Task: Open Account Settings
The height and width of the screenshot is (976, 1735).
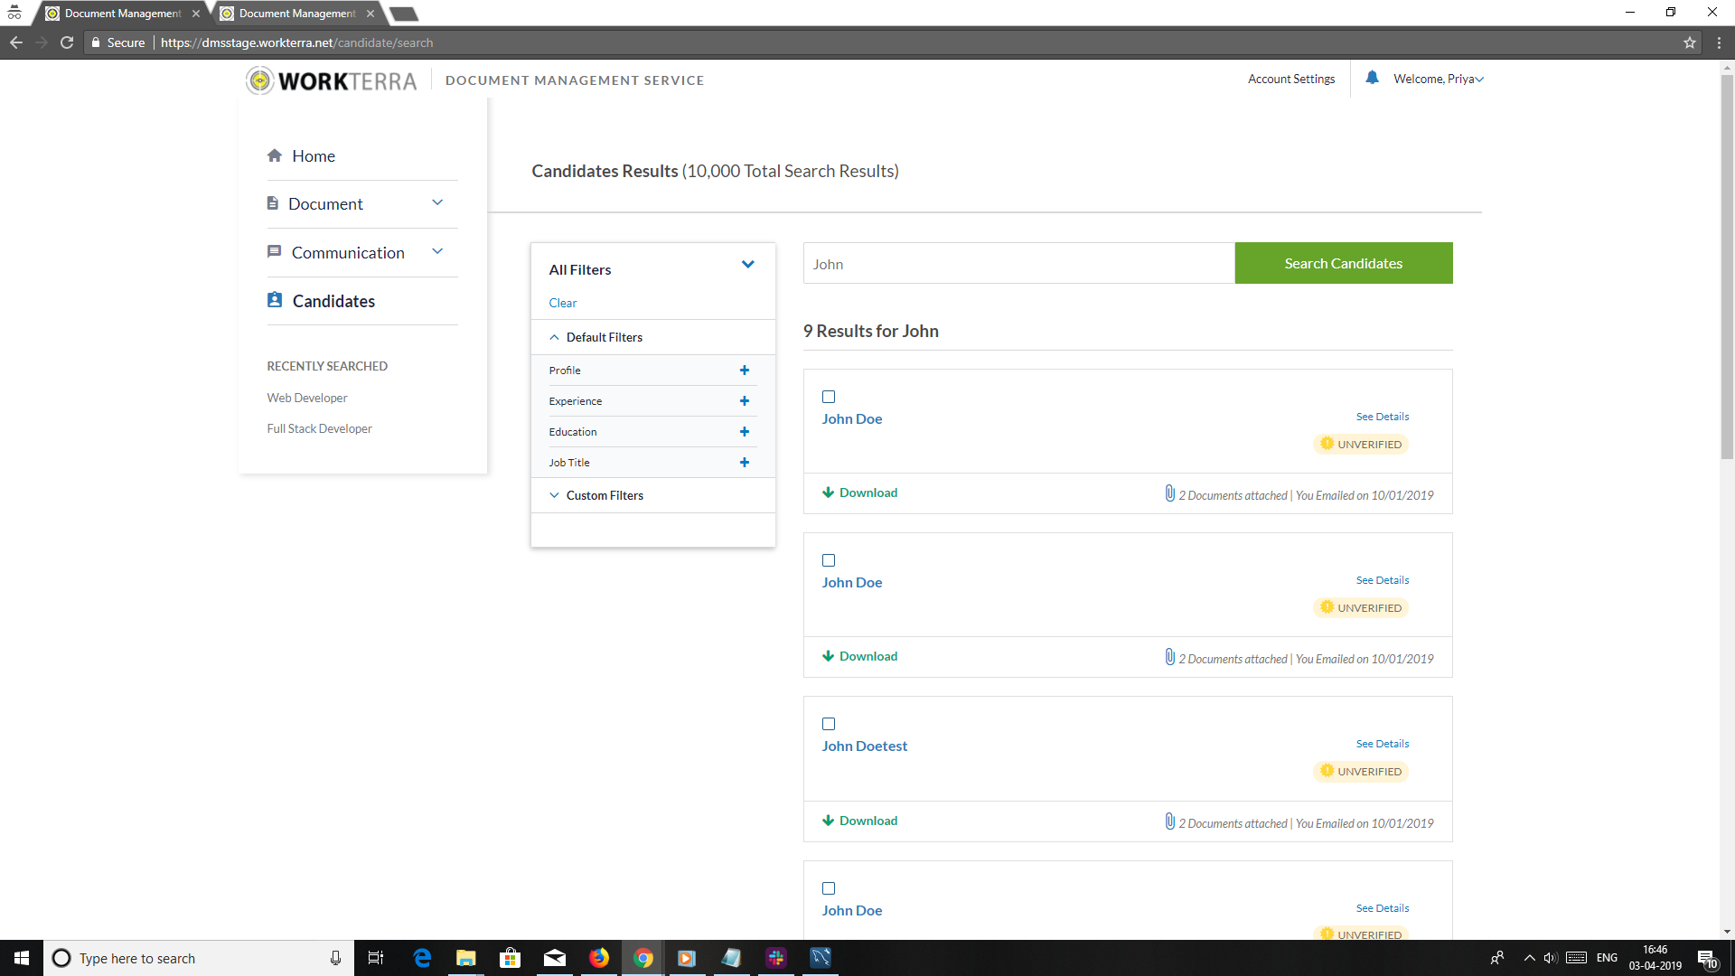Action: [1291, 79]
